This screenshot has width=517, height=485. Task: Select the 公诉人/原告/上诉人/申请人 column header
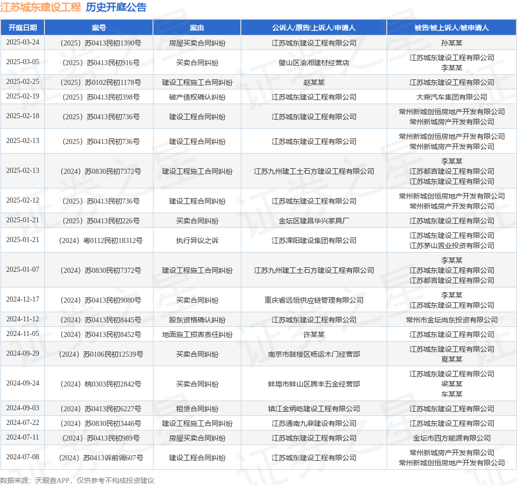pyautogui.click(x=314, y=28)
